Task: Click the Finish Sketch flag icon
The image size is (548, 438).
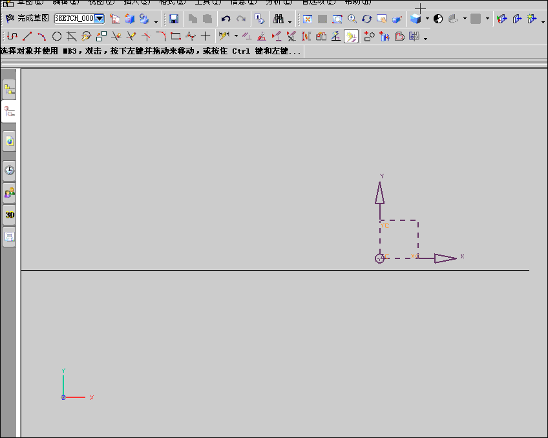Action: [x=10, y=18]
